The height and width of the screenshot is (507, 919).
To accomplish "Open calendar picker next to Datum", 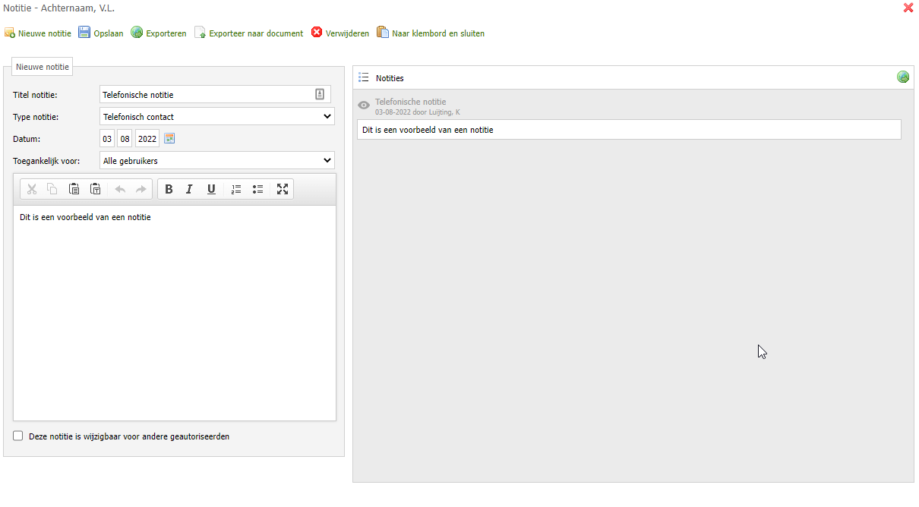I will pos(169,139).
